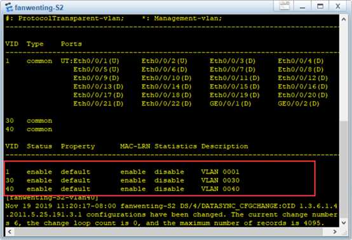Click port entry GE0/0/1(D)
352x240 pixels.
[231, 104]
